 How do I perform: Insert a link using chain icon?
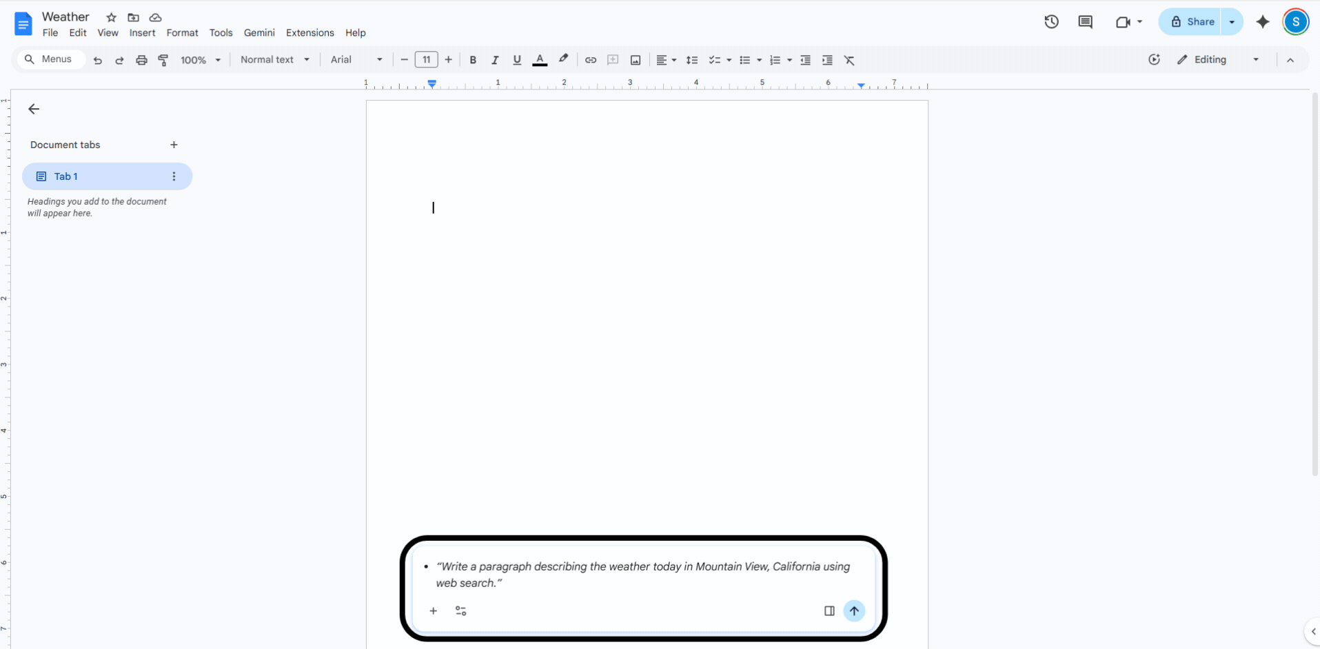pos(591,60)
